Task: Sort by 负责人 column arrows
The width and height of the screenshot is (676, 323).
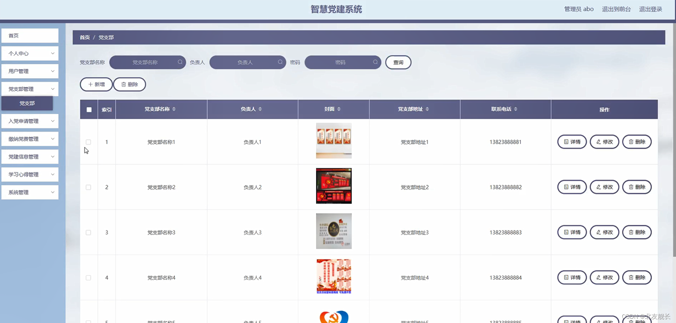Action: (260, 109)
